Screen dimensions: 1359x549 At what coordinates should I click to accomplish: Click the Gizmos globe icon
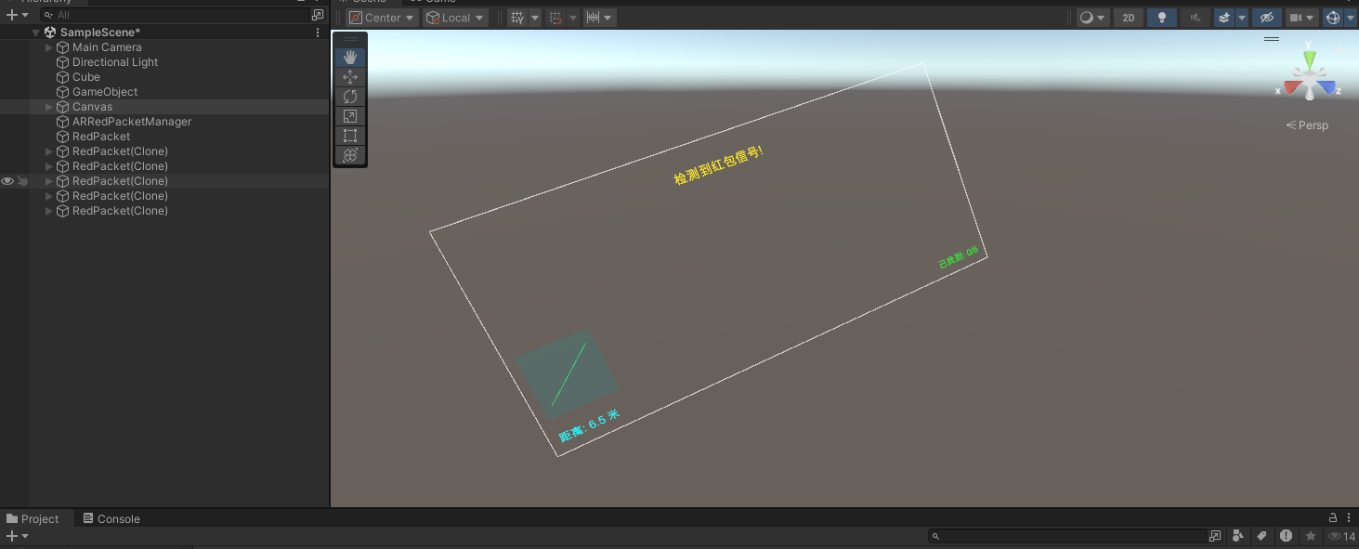point(1333,18)
